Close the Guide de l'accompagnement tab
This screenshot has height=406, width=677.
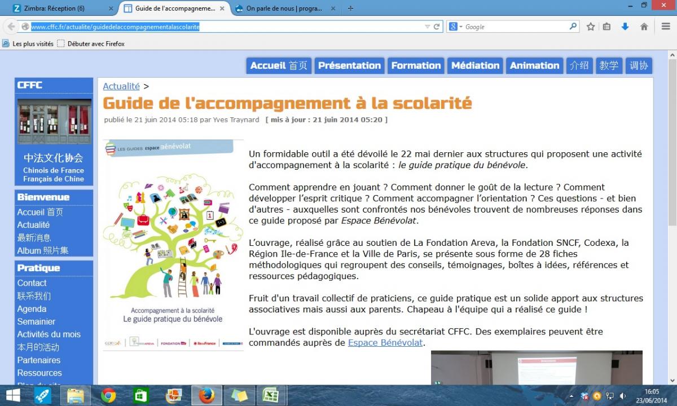223,8
